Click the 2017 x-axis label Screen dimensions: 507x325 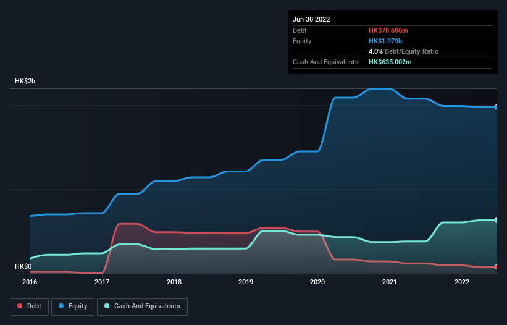click(x=102, y=282)
